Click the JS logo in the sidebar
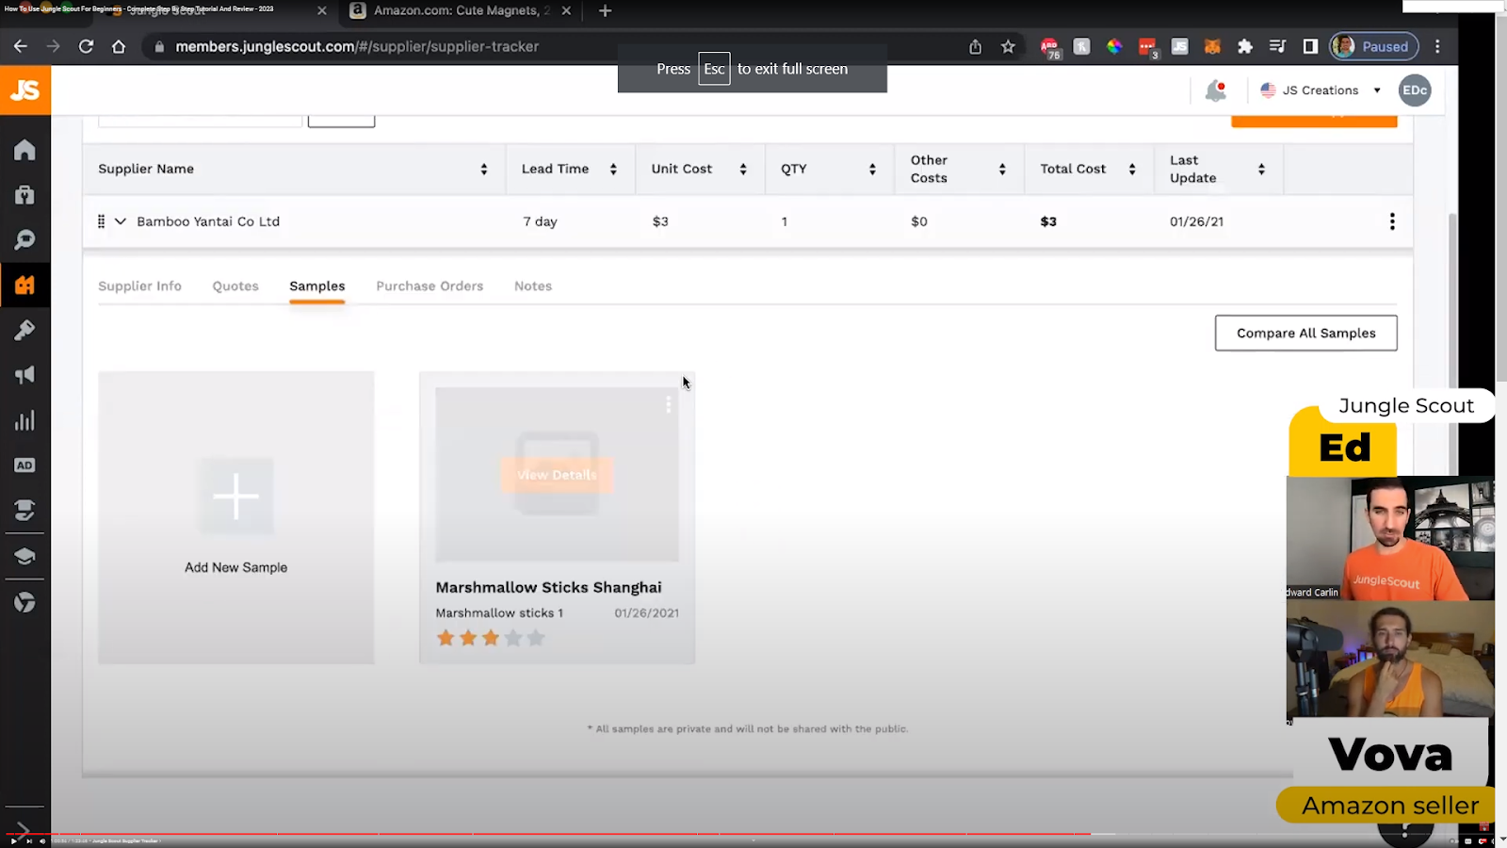The image size is (1507, 848). point(25,90)
